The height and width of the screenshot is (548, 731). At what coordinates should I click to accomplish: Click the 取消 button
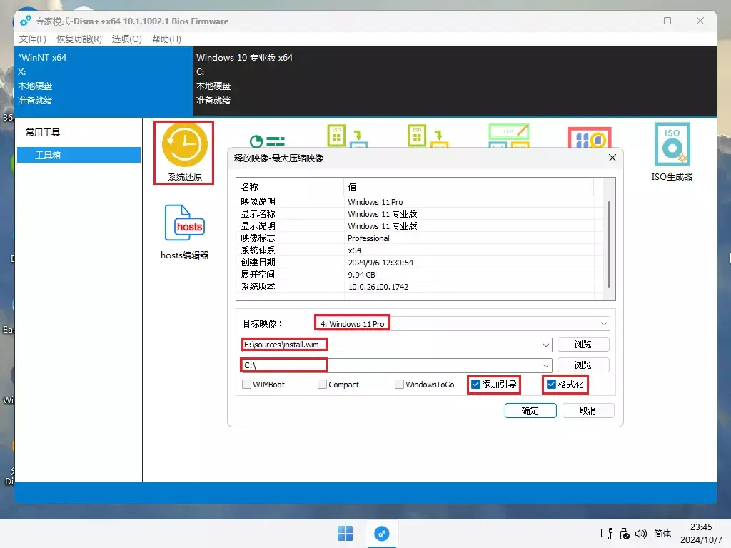588,410
